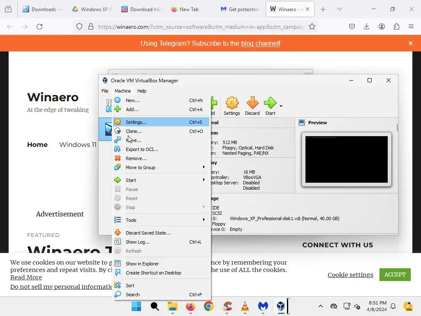Click the red X Remove icon

(118, 158)
